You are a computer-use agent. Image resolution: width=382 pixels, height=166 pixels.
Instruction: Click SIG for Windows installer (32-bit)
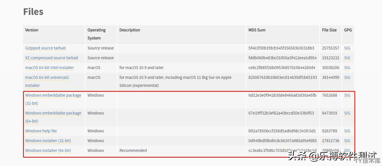coord(347,141)
